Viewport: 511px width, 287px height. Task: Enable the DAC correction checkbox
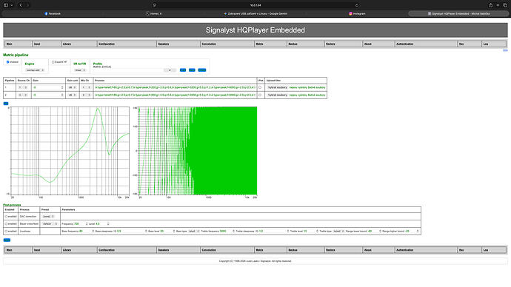pyautogui.click(x=6, y=217)
